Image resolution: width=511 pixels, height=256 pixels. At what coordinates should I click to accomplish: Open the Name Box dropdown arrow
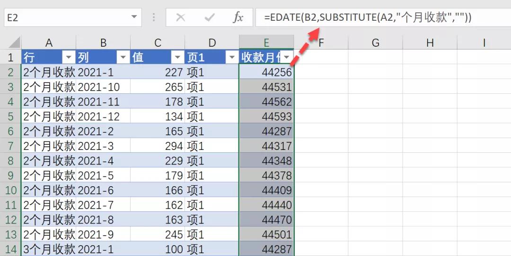(133, 18)
